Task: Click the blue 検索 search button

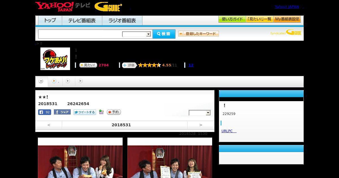Action: click(x=164, y=34)
